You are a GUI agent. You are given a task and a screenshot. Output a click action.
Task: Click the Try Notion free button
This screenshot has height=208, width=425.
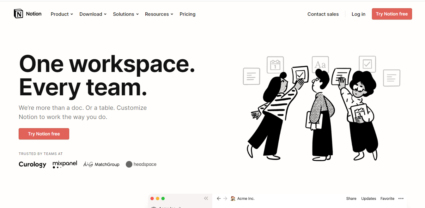click(392, 14)
